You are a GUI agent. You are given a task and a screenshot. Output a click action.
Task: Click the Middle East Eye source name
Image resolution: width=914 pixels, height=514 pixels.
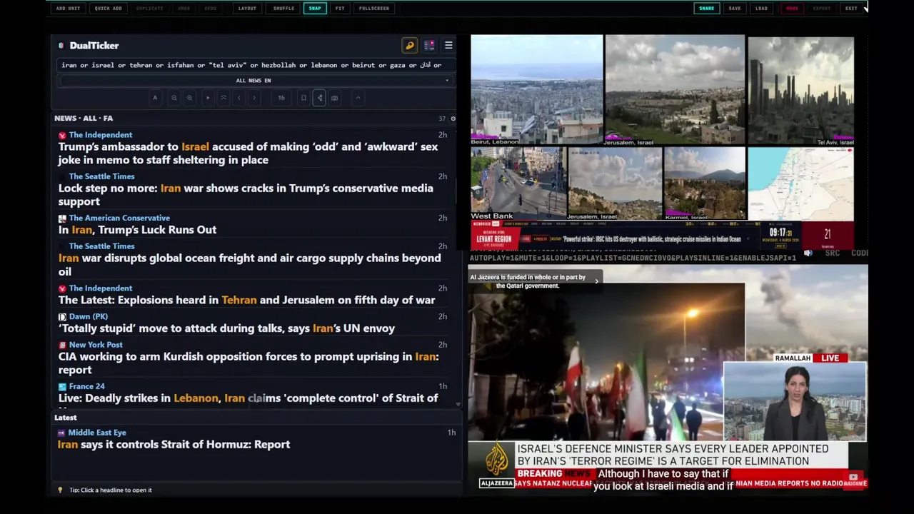click(97, 433)
